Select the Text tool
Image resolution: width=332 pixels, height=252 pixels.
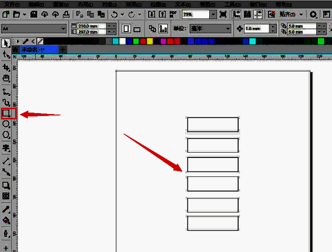tap(6, 148)
